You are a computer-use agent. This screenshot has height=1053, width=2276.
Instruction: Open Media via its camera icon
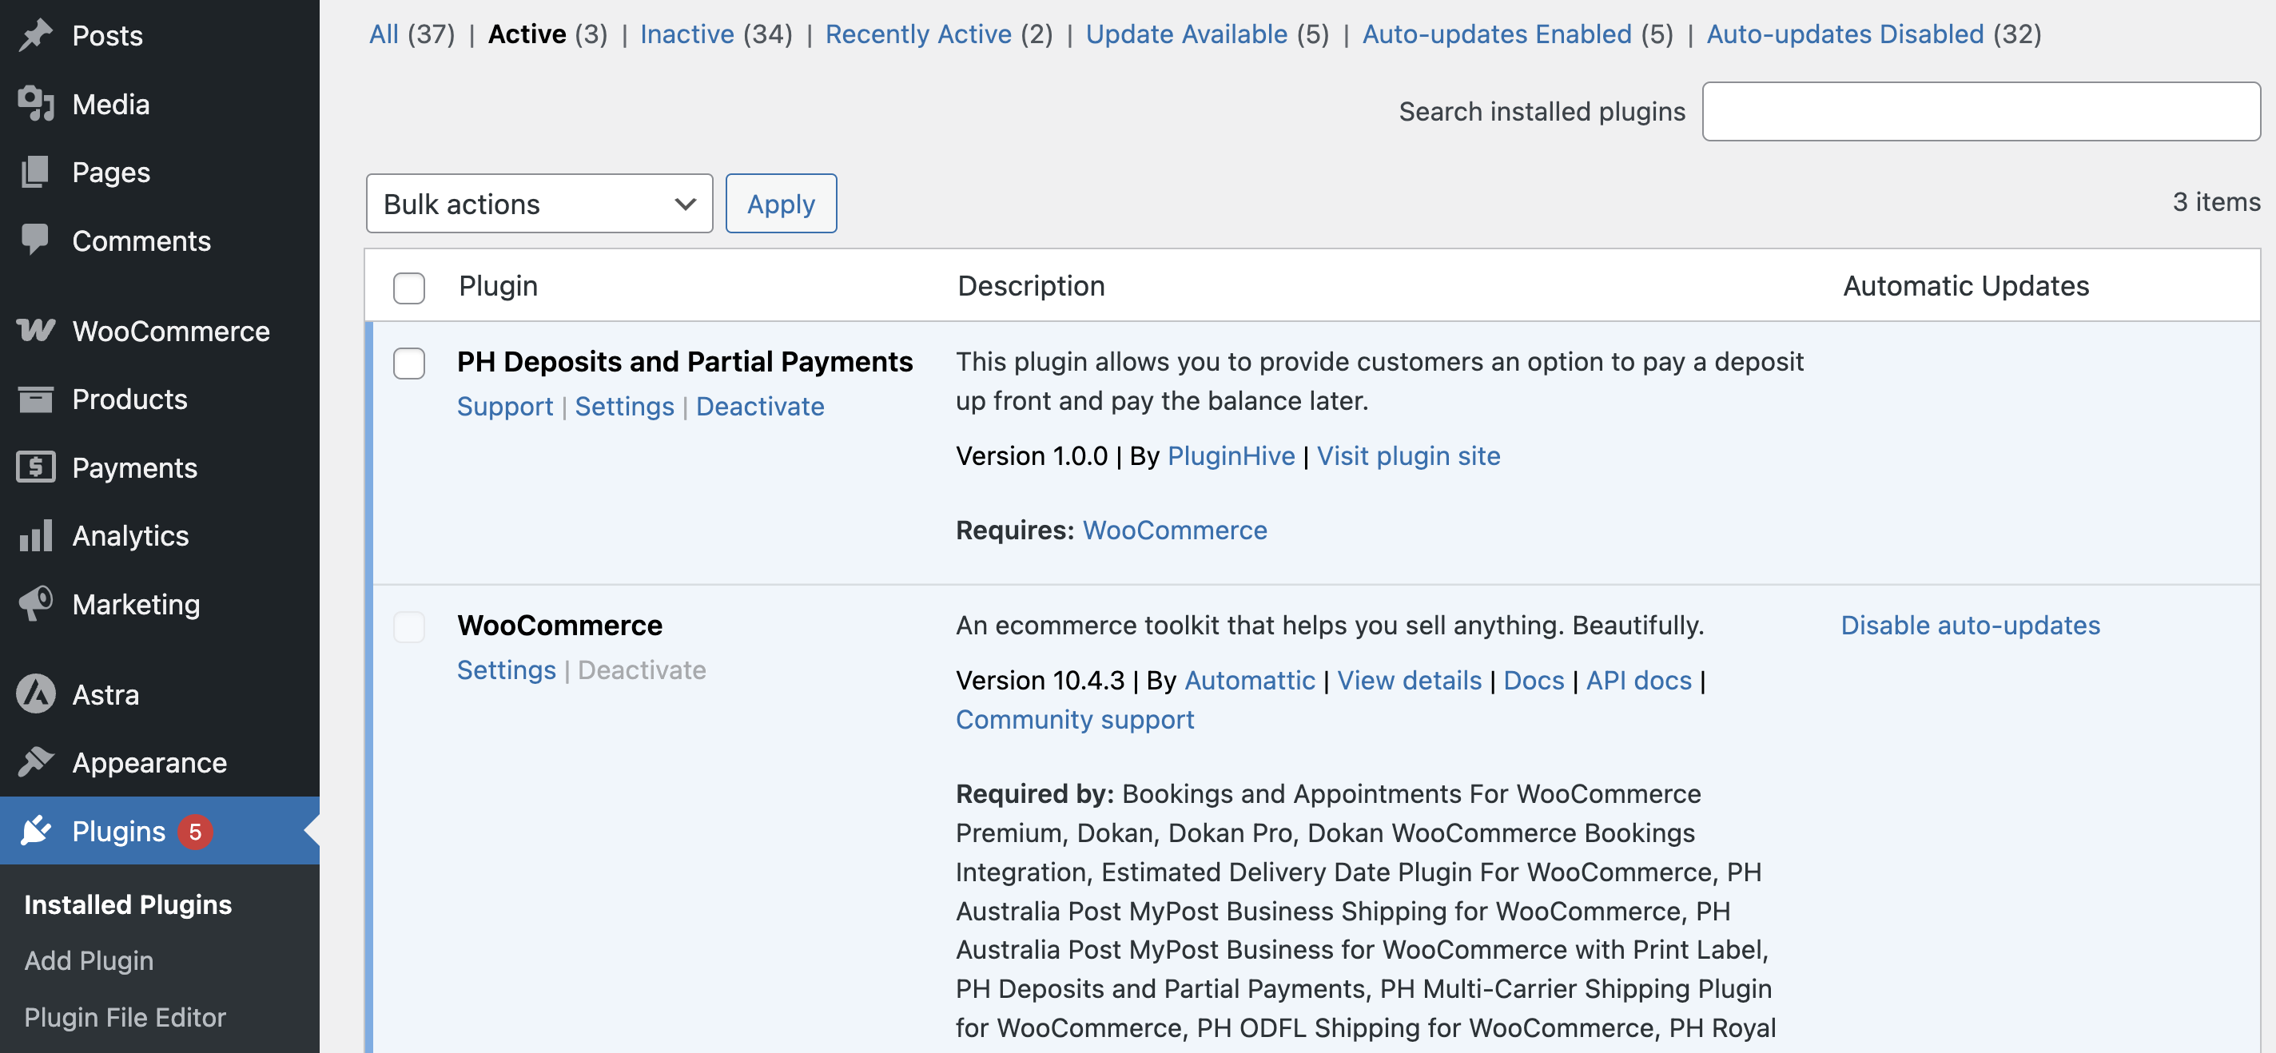[35, 104]
